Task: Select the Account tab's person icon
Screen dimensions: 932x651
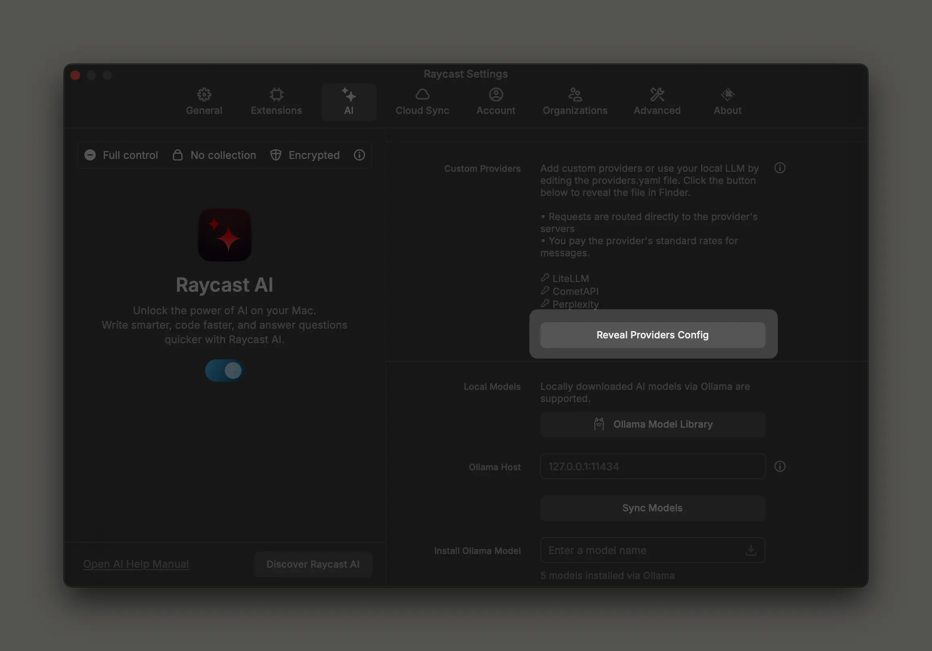Action: (x=496, y=94)
